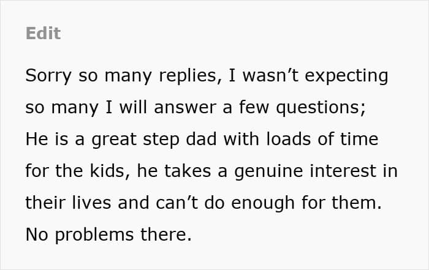
Task: Click the word "step" before dad
Action: pyautogui.click(x=161, y=140)
